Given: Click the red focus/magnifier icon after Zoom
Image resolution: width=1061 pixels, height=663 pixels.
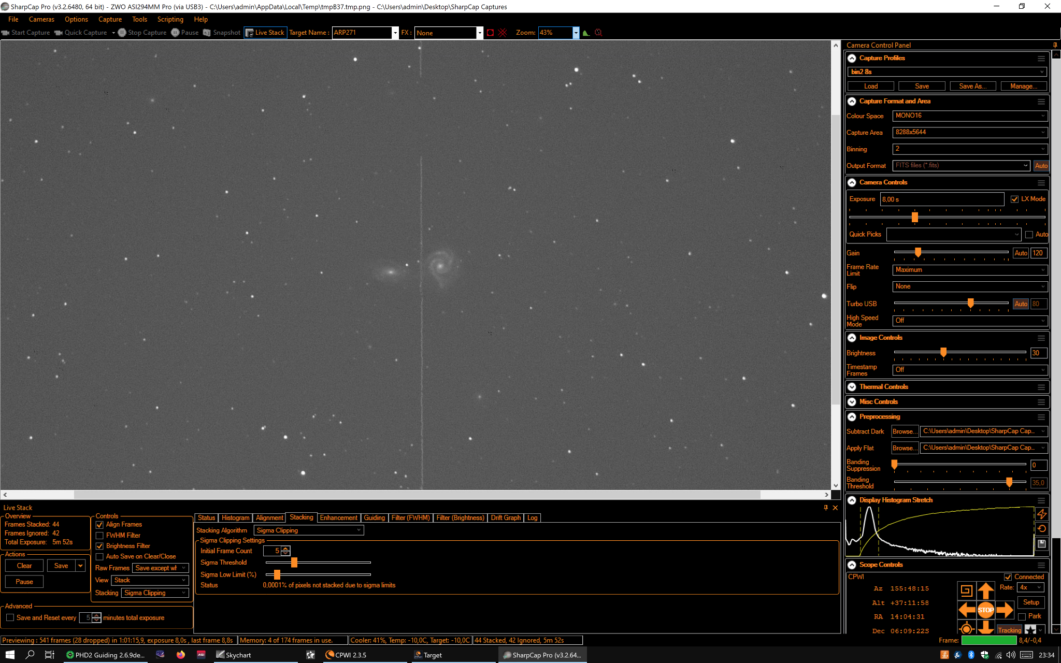Looking at the screenshot, I should pyautogui.click(x=598, y=33).
